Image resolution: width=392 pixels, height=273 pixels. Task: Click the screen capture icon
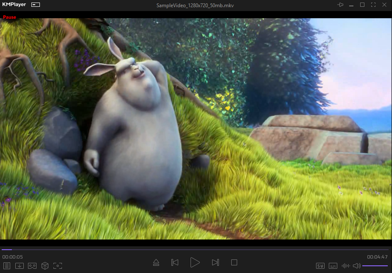click(x=58, y=266)
